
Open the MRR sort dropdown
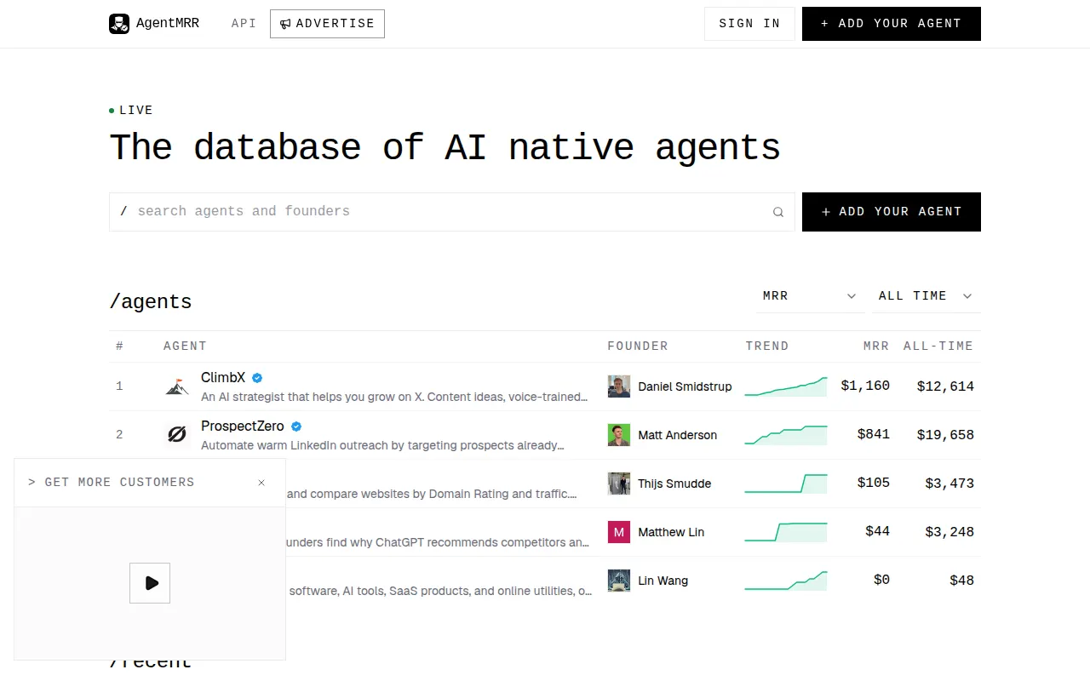809,296
